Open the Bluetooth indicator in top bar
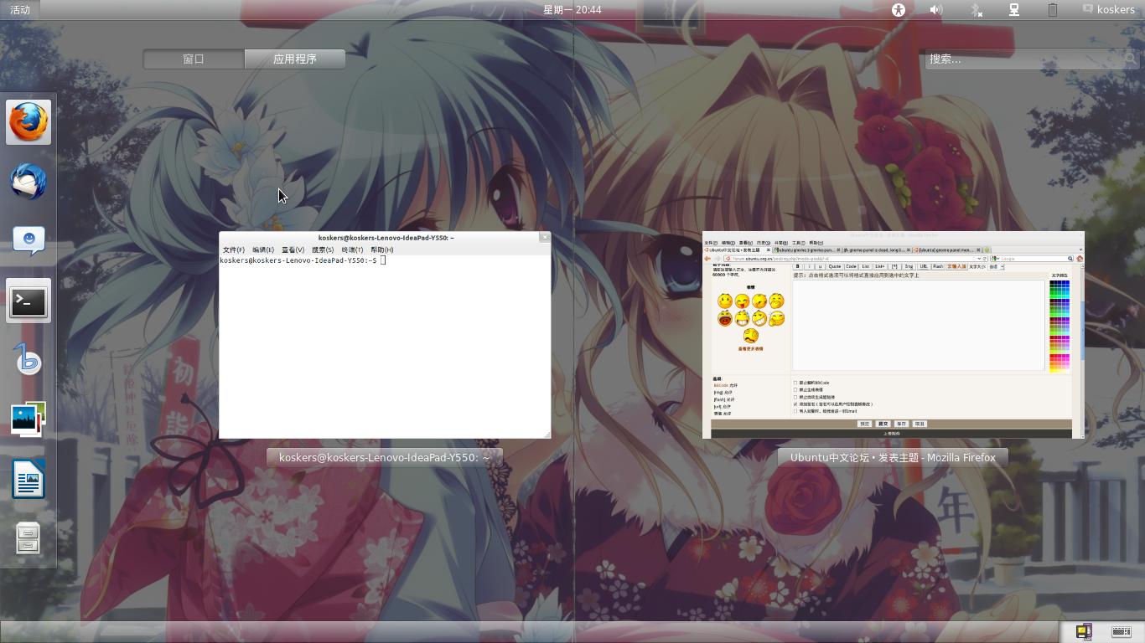 tap(976, 10)
